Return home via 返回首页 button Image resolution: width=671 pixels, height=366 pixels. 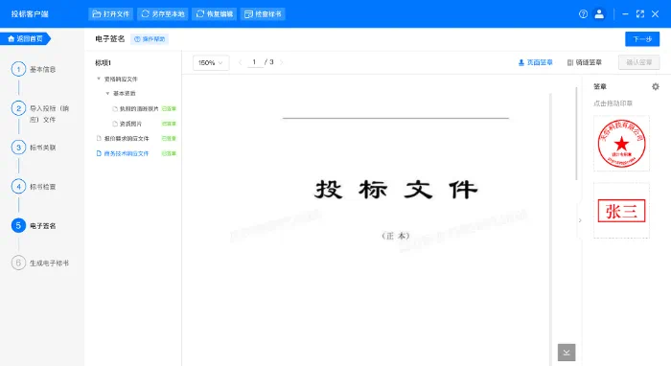[25, 39]
